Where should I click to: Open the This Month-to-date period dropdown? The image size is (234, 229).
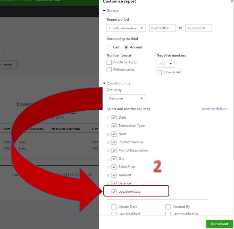coord(126,28)
